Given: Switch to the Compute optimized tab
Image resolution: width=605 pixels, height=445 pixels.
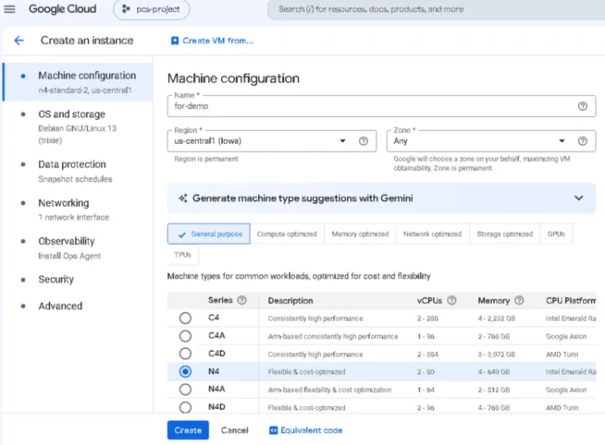Looking at the screenshot, I should (x=287, y=234).
